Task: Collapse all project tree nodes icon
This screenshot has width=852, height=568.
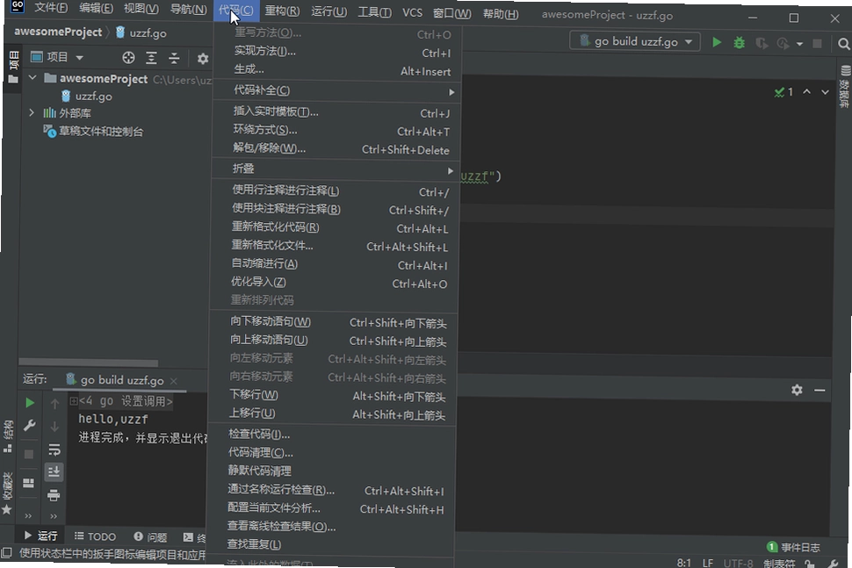Action: coord(174,58)
